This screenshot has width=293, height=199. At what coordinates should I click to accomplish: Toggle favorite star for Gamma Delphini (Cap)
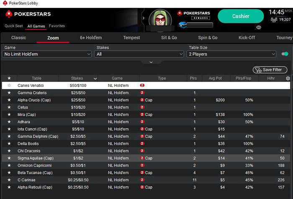(9, 136)
